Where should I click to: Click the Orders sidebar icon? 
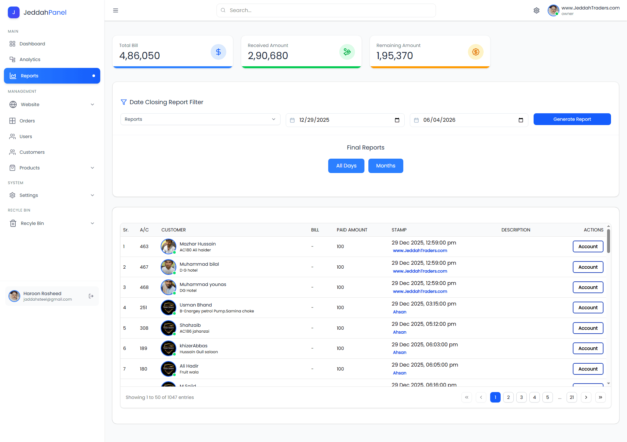pyautogui.click(x=12, y=121)
